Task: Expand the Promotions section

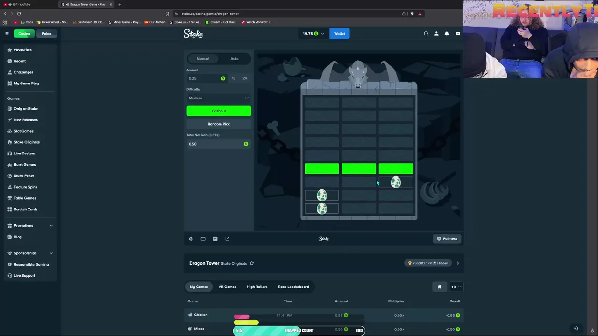Action: (30, 226)
